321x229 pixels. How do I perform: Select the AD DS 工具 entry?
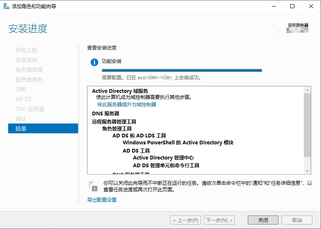(x=136, y=151)
